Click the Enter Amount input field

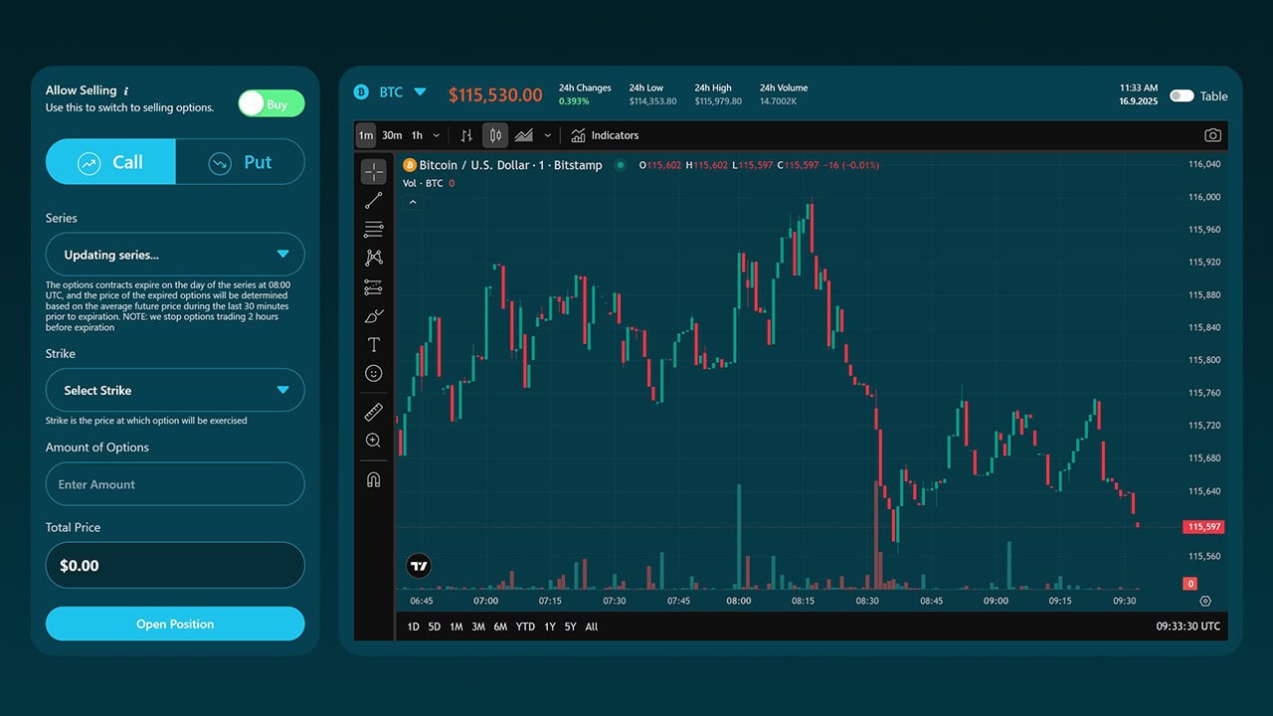click(x=175, y=484)
